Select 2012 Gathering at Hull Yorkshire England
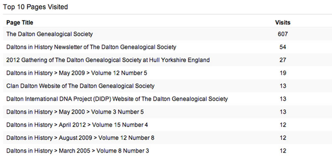The height and width of the screenshot is (161, 332). (x=108, y=60)
